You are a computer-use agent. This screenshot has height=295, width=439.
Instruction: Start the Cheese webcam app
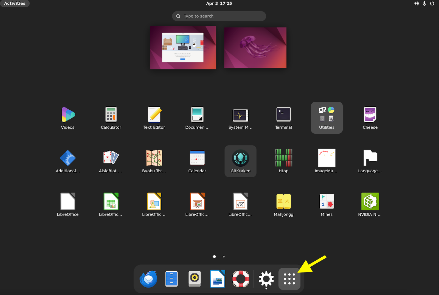[370, 118]
